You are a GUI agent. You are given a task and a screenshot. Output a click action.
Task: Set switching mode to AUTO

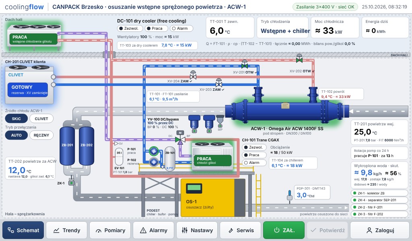point(16,135)
